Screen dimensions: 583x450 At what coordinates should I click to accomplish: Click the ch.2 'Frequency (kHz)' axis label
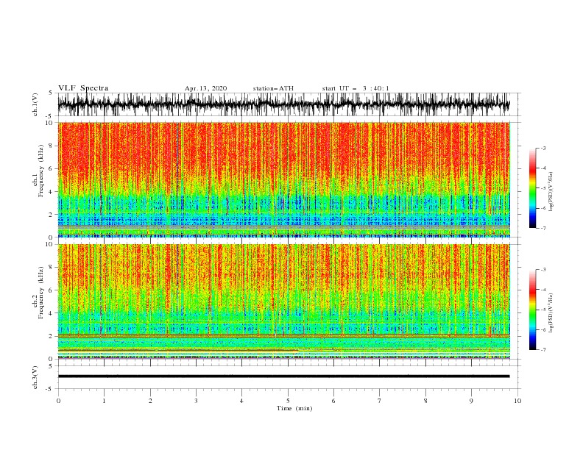[x=40, y=293]
